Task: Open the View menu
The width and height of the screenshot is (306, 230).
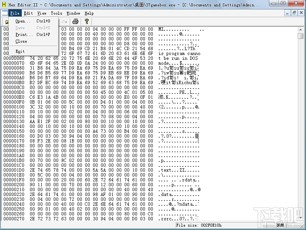Action: (41, 13)
